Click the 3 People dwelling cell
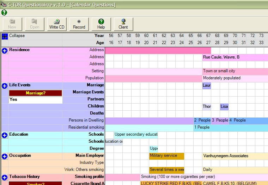Screen dimensions: 268x185 [x=220, y=121]
